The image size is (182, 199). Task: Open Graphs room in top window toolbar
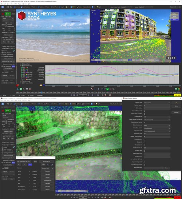click(x=62, y=7)
